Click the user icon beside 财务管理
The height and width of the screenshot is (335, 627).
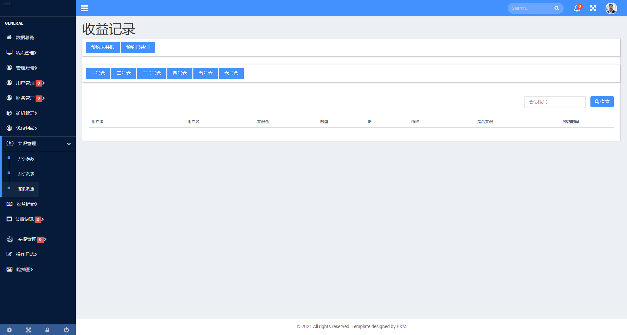coord(9,98)
